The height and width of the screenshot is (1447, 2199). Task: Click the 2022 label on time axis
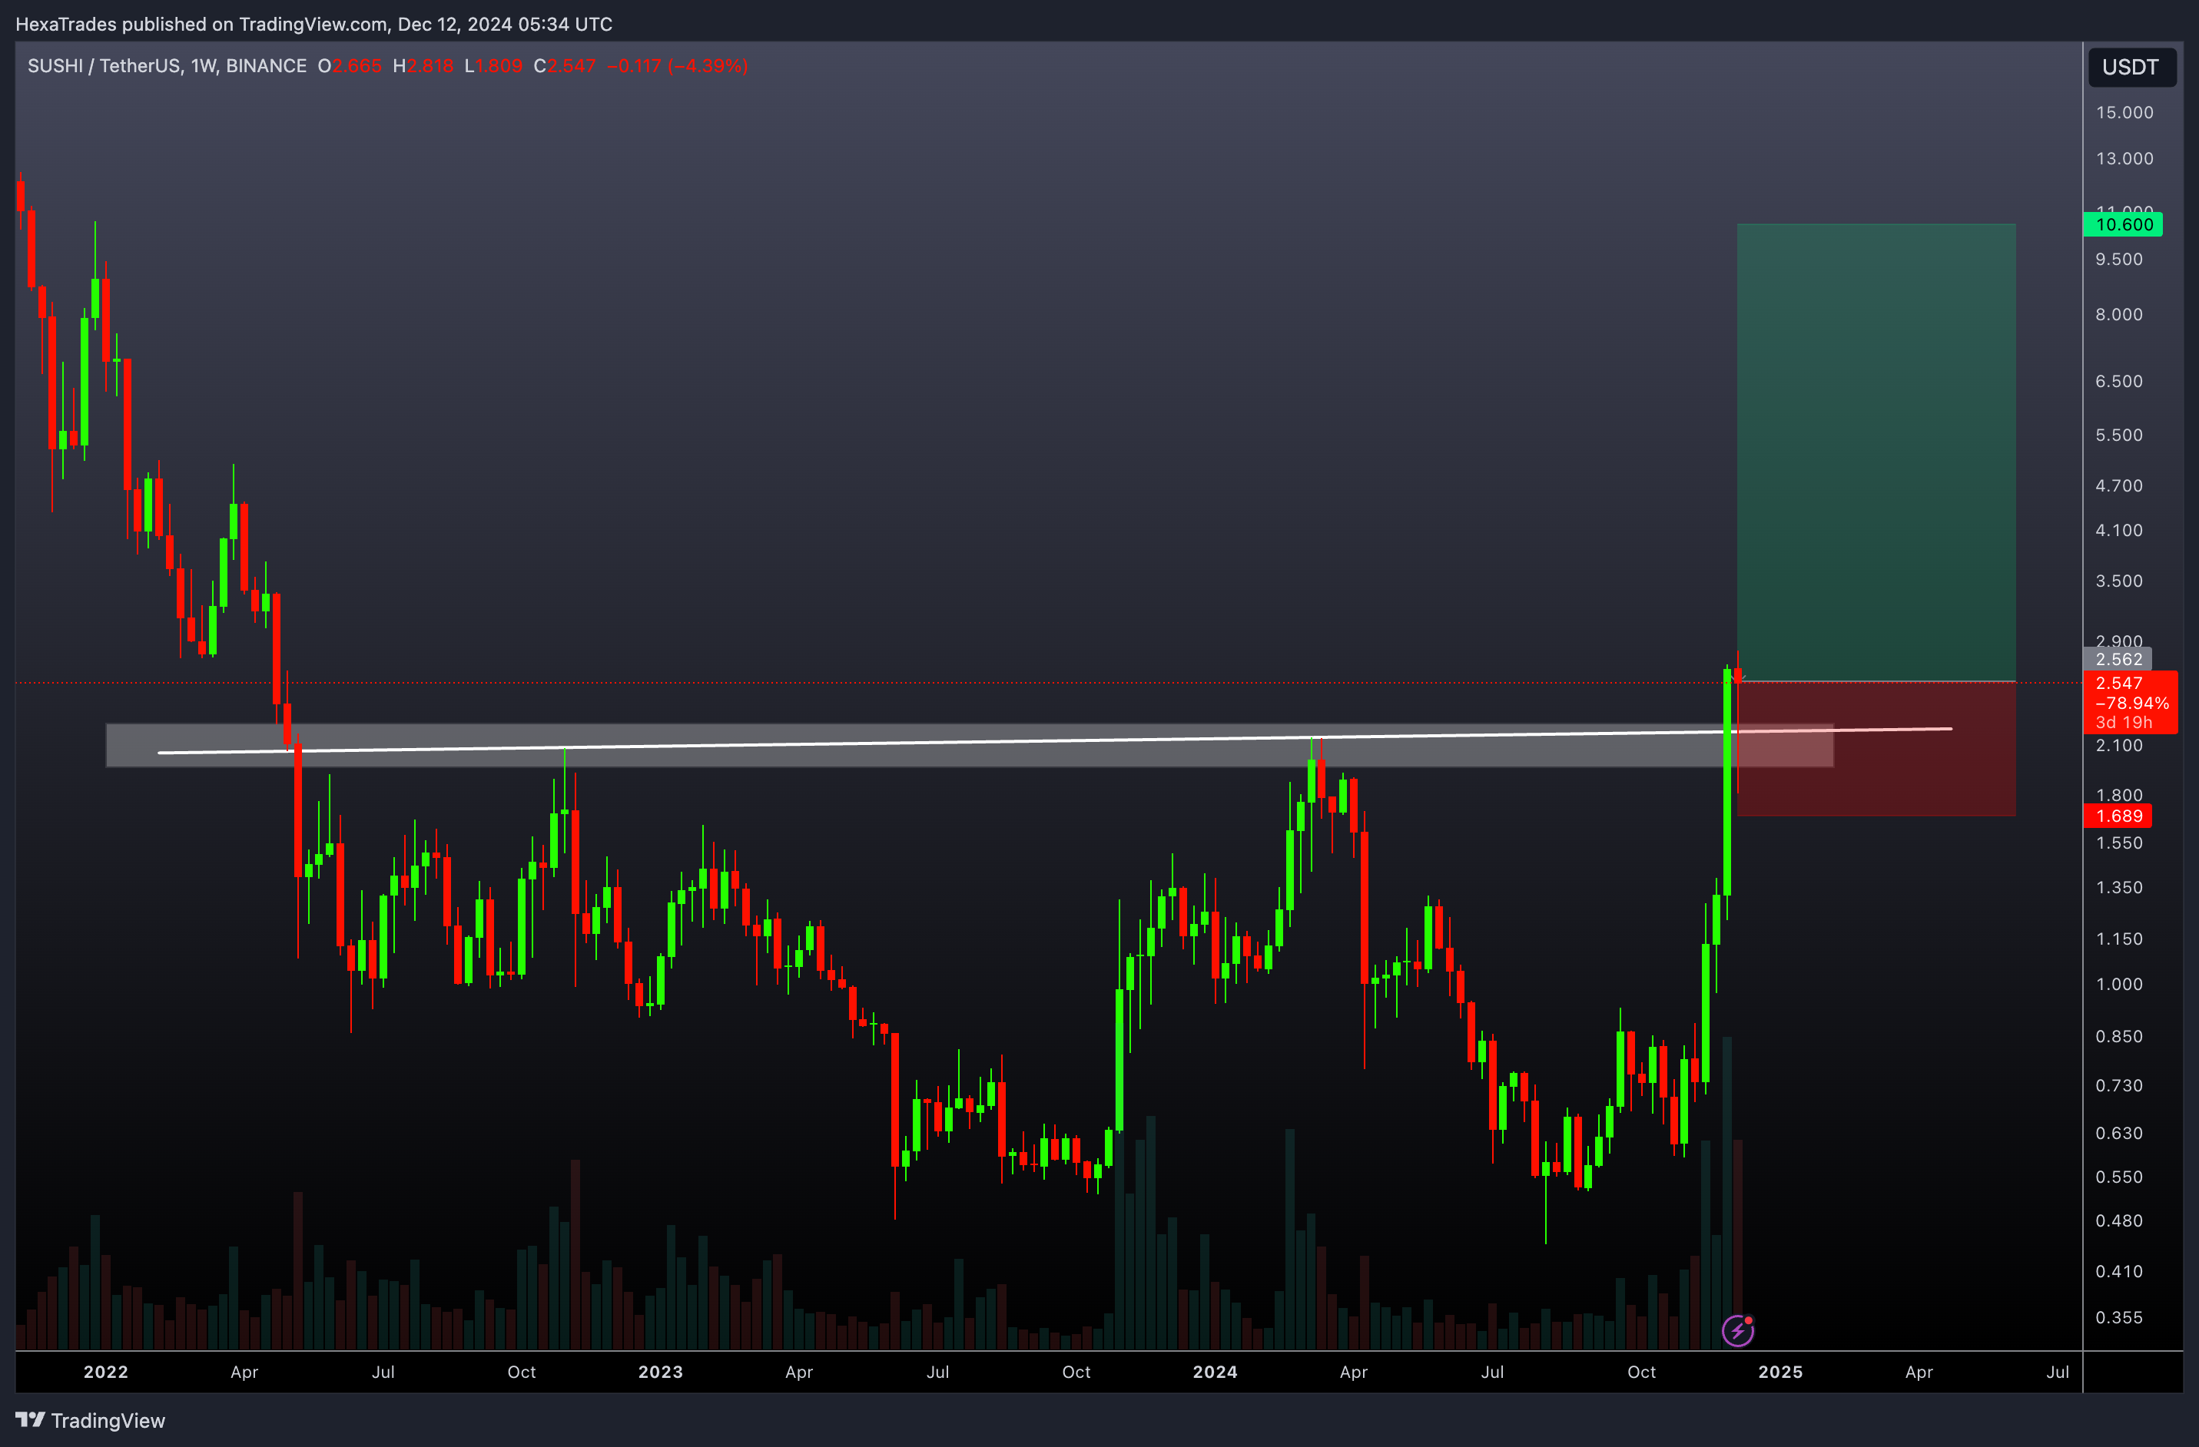pos(106,1372)
